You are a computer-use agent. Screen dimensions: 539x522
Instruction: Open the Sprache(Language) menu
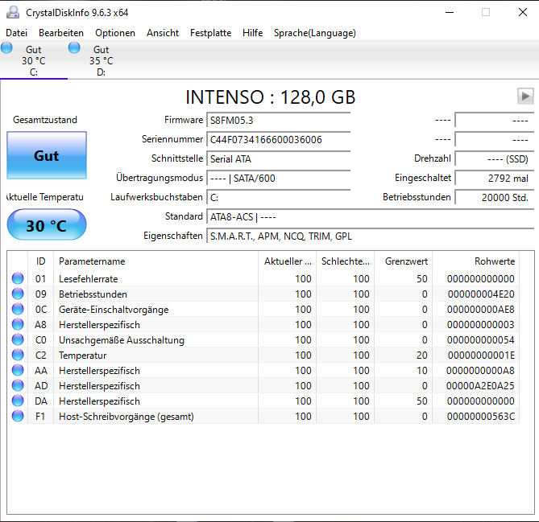click(x=315, y=33)
